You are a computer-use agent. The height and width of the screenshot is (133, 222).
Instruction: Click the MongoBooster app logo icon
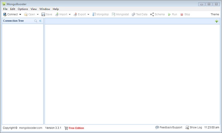4,4
